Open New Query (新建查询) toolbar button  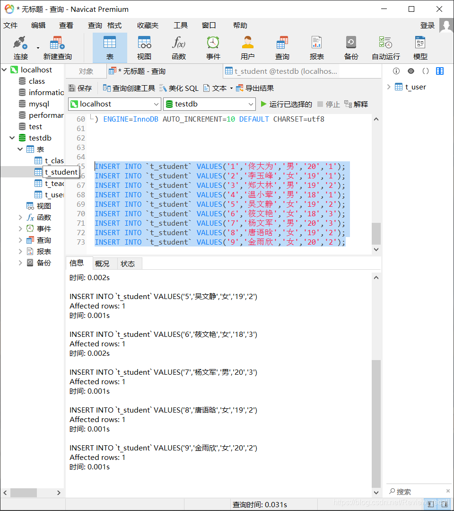(57, 48)
